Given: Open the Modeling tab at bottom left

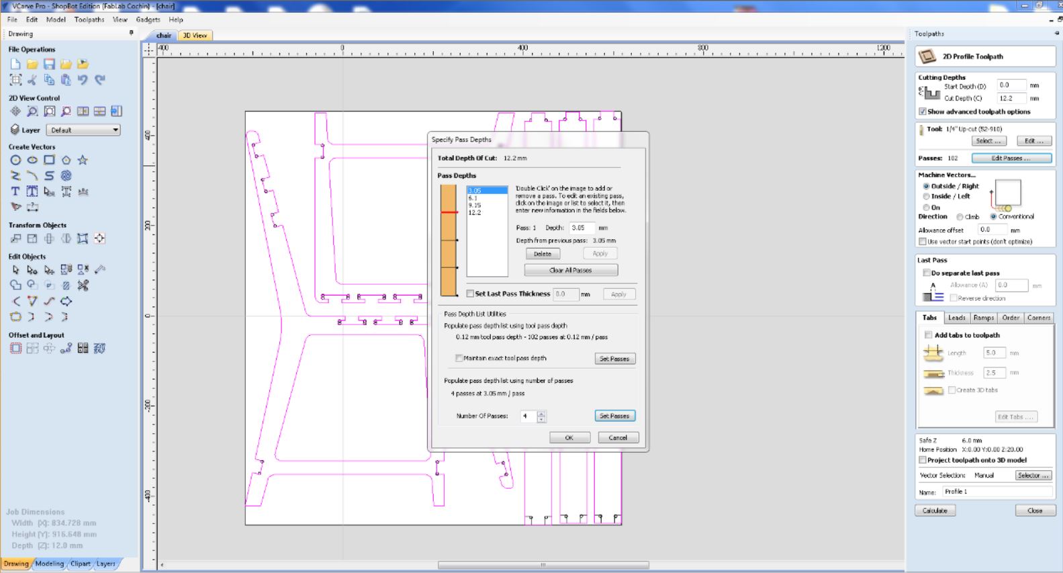Looking at the screenshot, I should [x=50, y=564].
